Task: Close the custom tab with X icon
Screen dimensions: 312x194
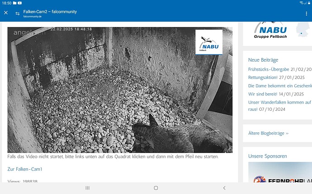Action: 6,13
